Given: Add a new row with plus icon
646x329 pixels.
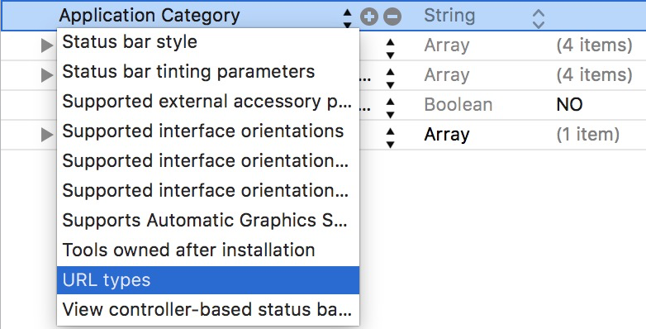Looking at the screenshot, I should tap(369, 17).
